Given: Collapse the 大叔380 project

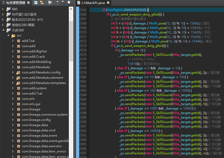Looking at the screenshot, I should click(x=3, y=30).
